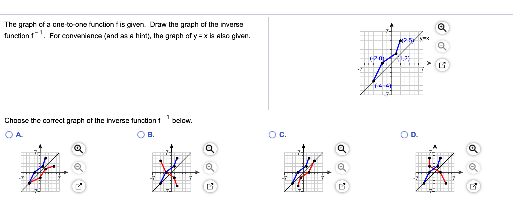Screen dimensions: 513x224
Task: Zoom out on the main function graph
Action: coord(442,46)
